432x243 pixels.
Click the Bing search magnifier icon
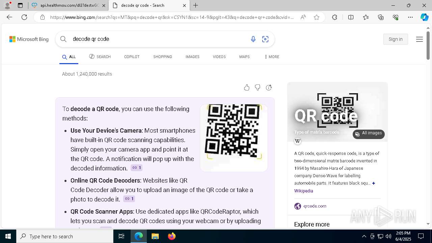(x=63, y=39)
